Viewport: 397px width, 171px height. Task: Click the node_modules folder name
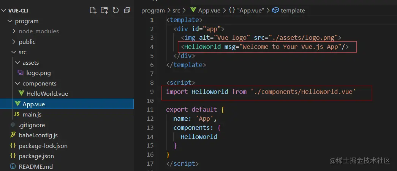tap(39, 31)
